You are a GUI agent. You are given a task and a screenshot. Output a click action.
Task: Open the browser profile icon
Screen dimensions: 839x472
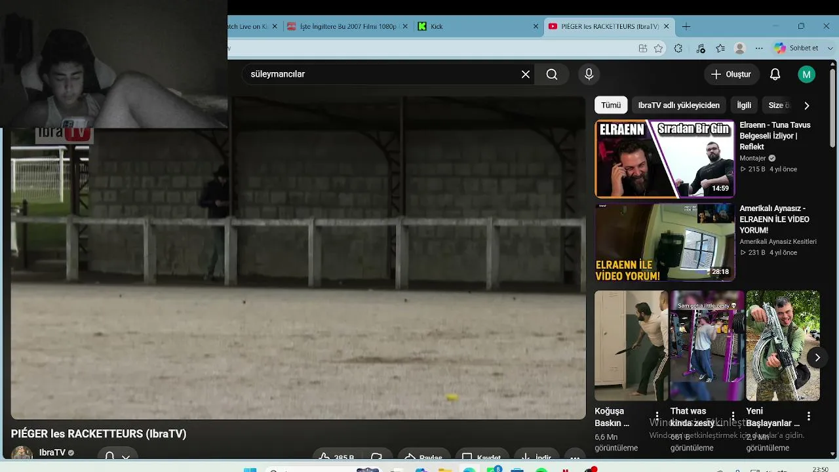(740, 48)
